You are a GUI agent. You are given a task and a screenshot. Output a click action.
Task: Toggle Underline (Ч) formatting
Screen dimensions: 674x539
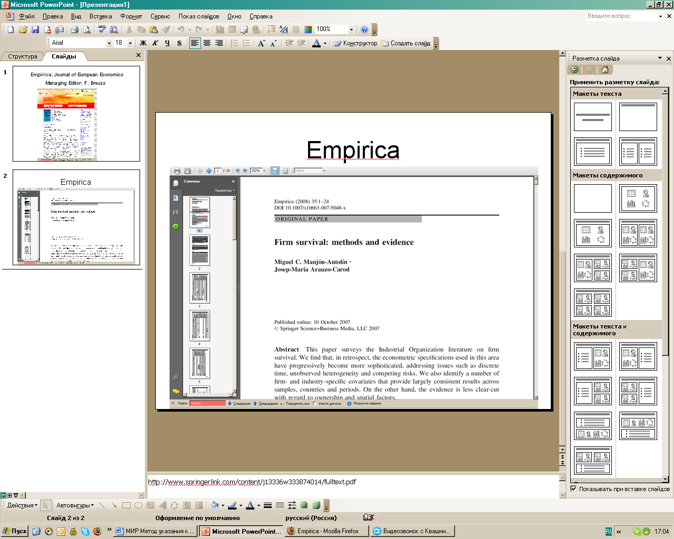(x=167, y=43)
